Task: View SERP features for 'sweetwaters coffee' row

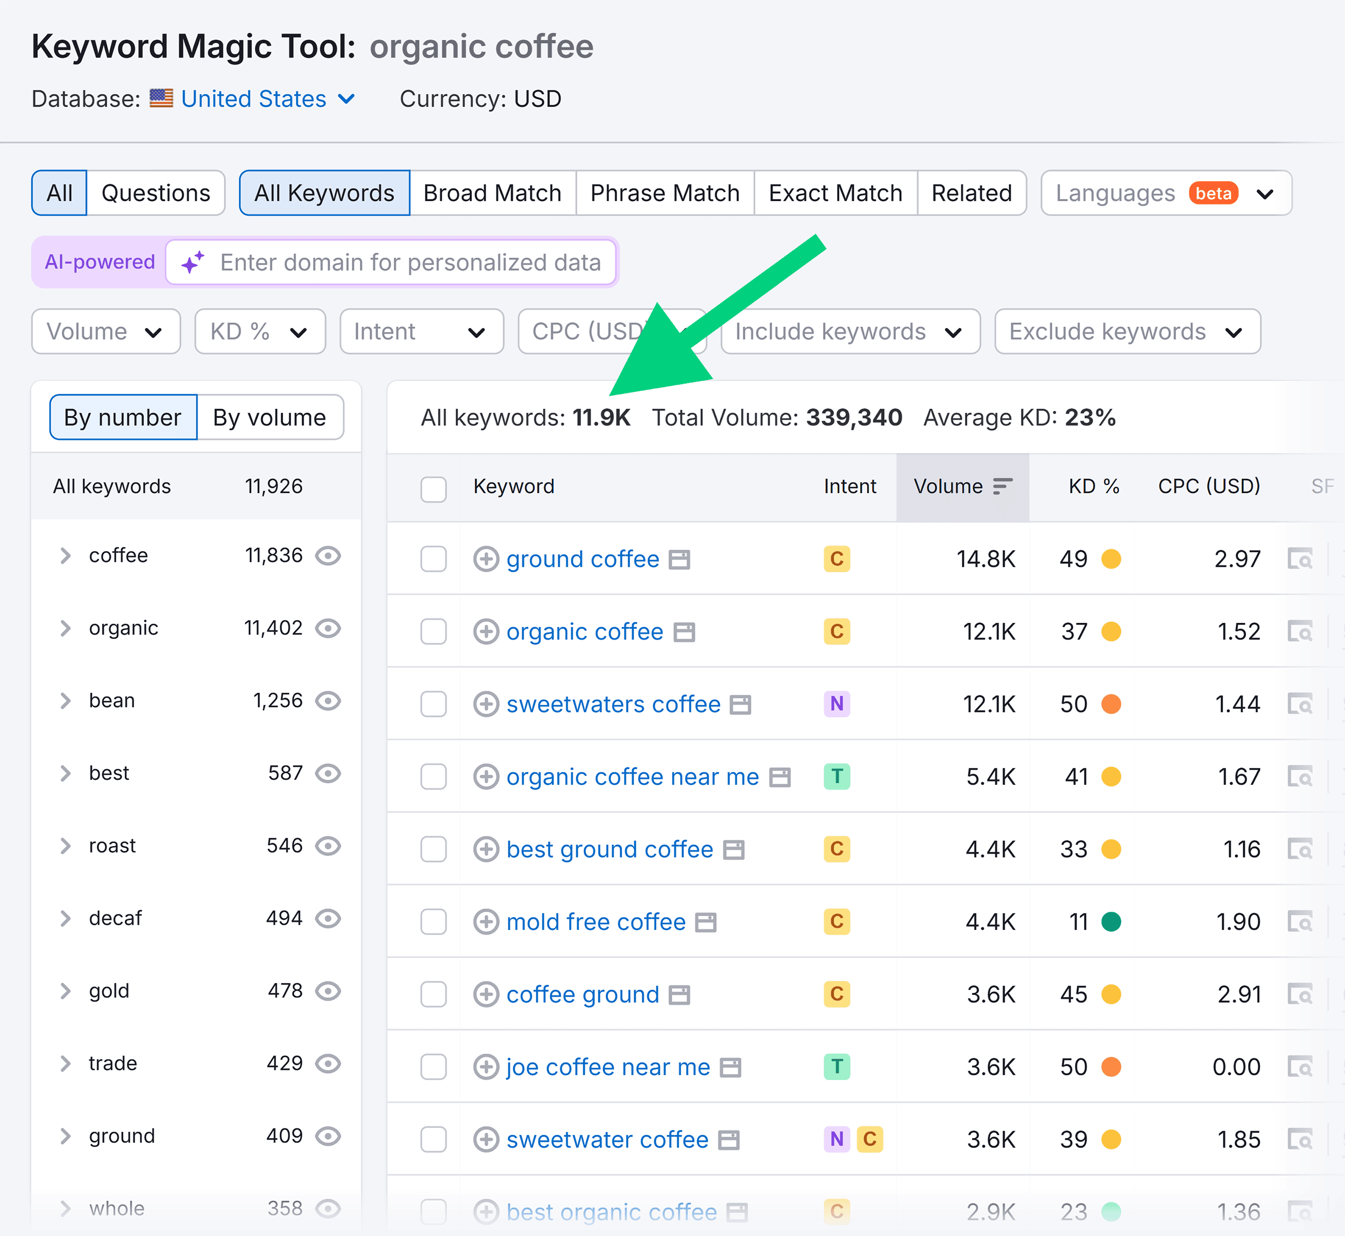Action: (1300, 704)
